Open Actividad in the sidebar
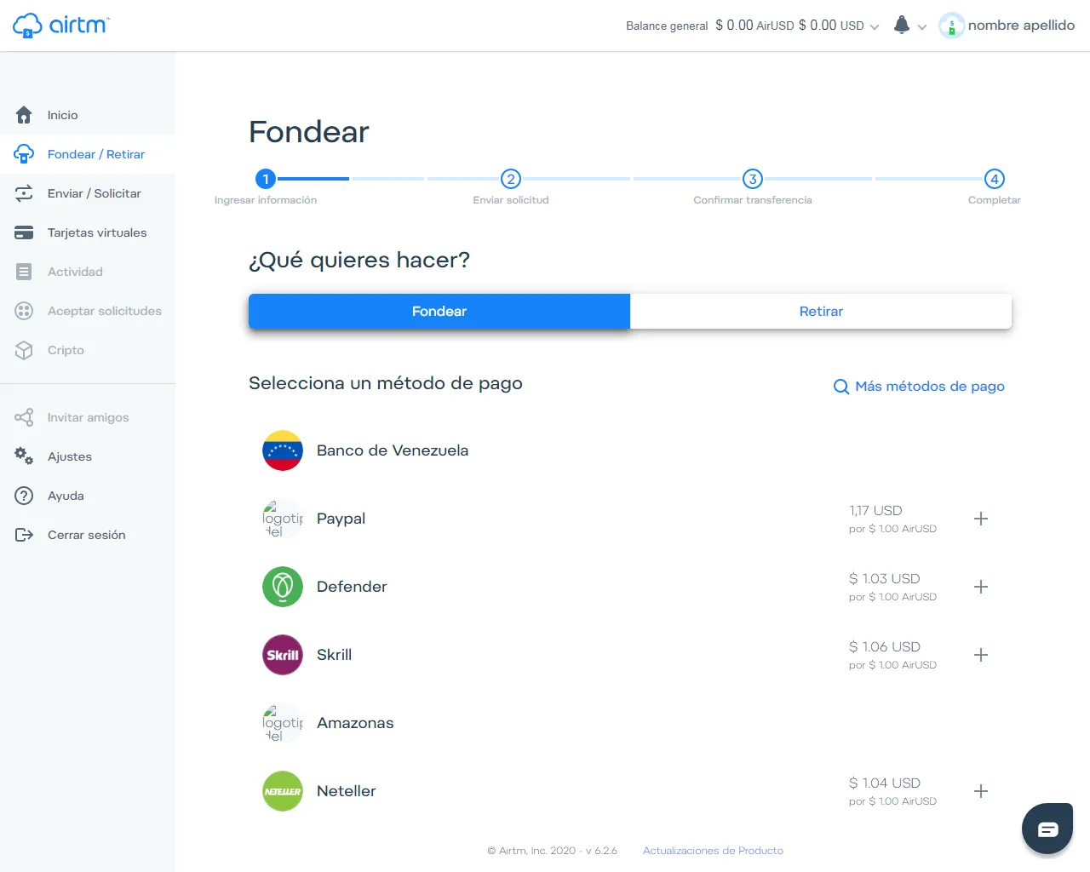1090x872 pixels. [x=88, y=272]
